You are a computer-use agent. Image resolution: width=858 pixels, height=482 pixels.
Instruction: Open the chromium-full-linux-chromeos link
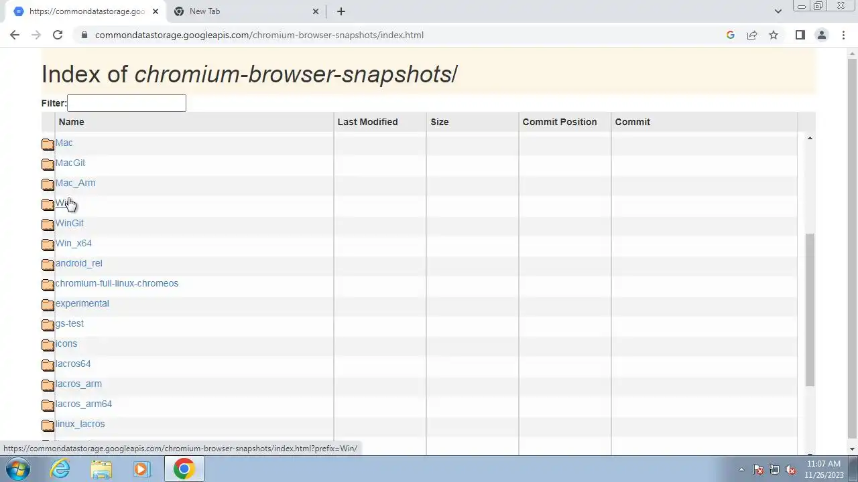[117, 283]
